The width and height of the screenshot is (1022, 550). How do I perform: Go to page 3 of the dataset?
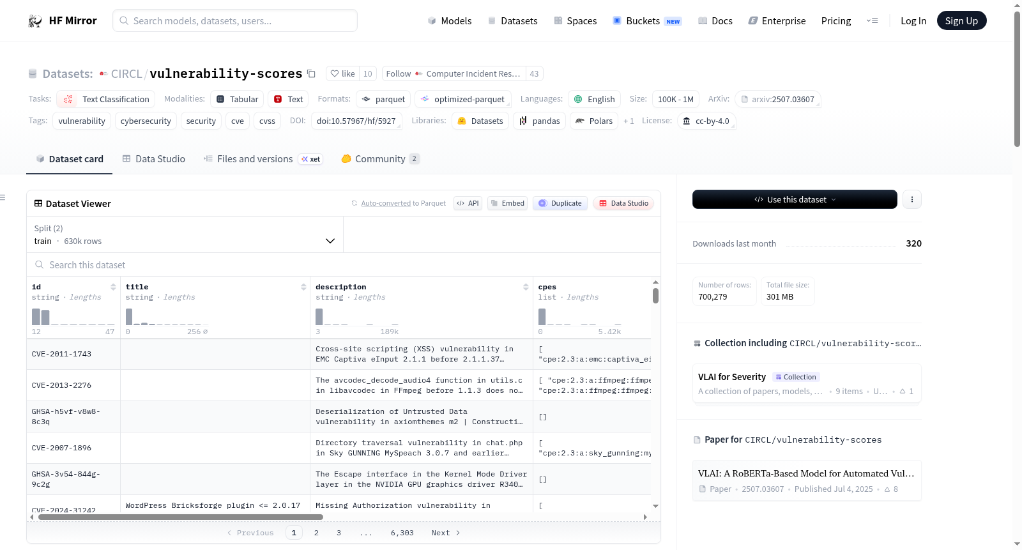[339, 533]
